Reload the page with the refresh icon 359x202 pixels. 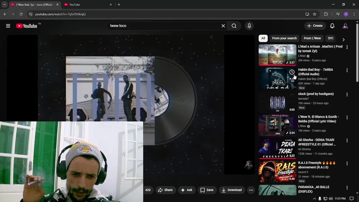coord(21,14)
